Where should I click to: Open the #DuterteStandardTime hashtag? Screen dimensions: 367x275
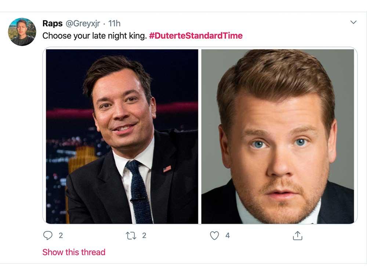click(196, 36)
